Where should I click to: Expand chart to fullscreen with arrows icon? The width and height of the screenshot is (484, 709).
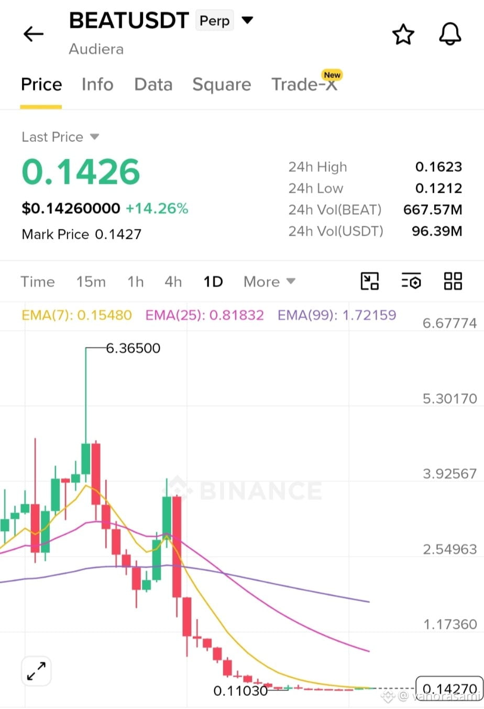36,671
